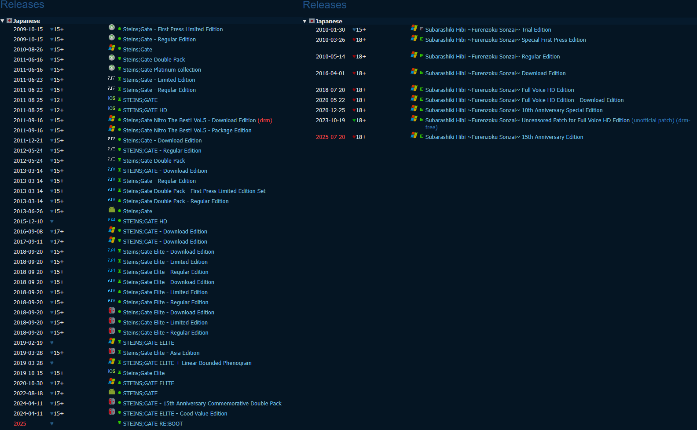The height and width of the screenshot is (430, 697).
Task: Click the 17+ rating on the 2022-08-18 row
Action: (x=59, y=394)
